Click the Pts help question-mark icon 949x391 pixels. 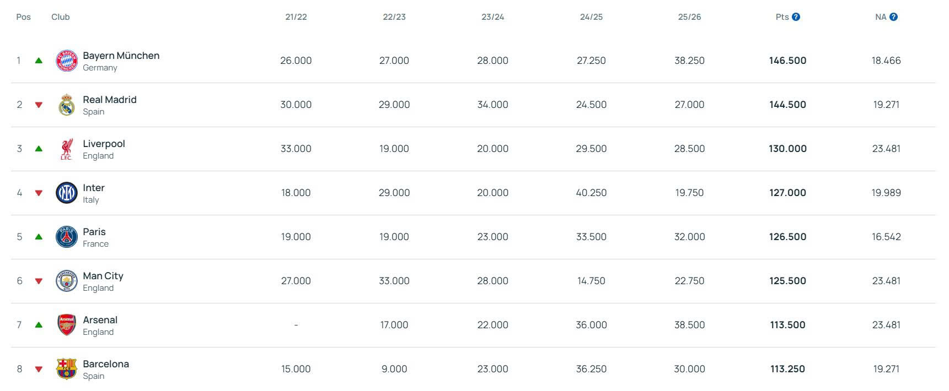(x=796, y=17)
